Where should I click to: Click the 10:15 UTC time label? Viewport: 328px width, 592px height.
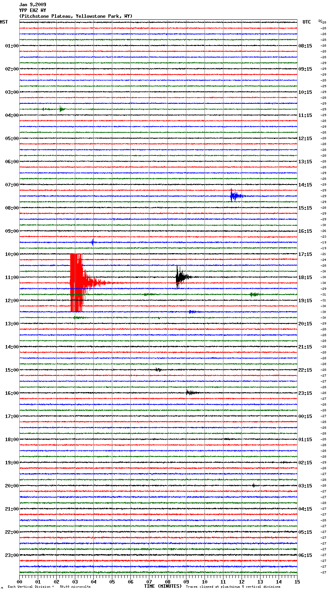click(305, 92)
